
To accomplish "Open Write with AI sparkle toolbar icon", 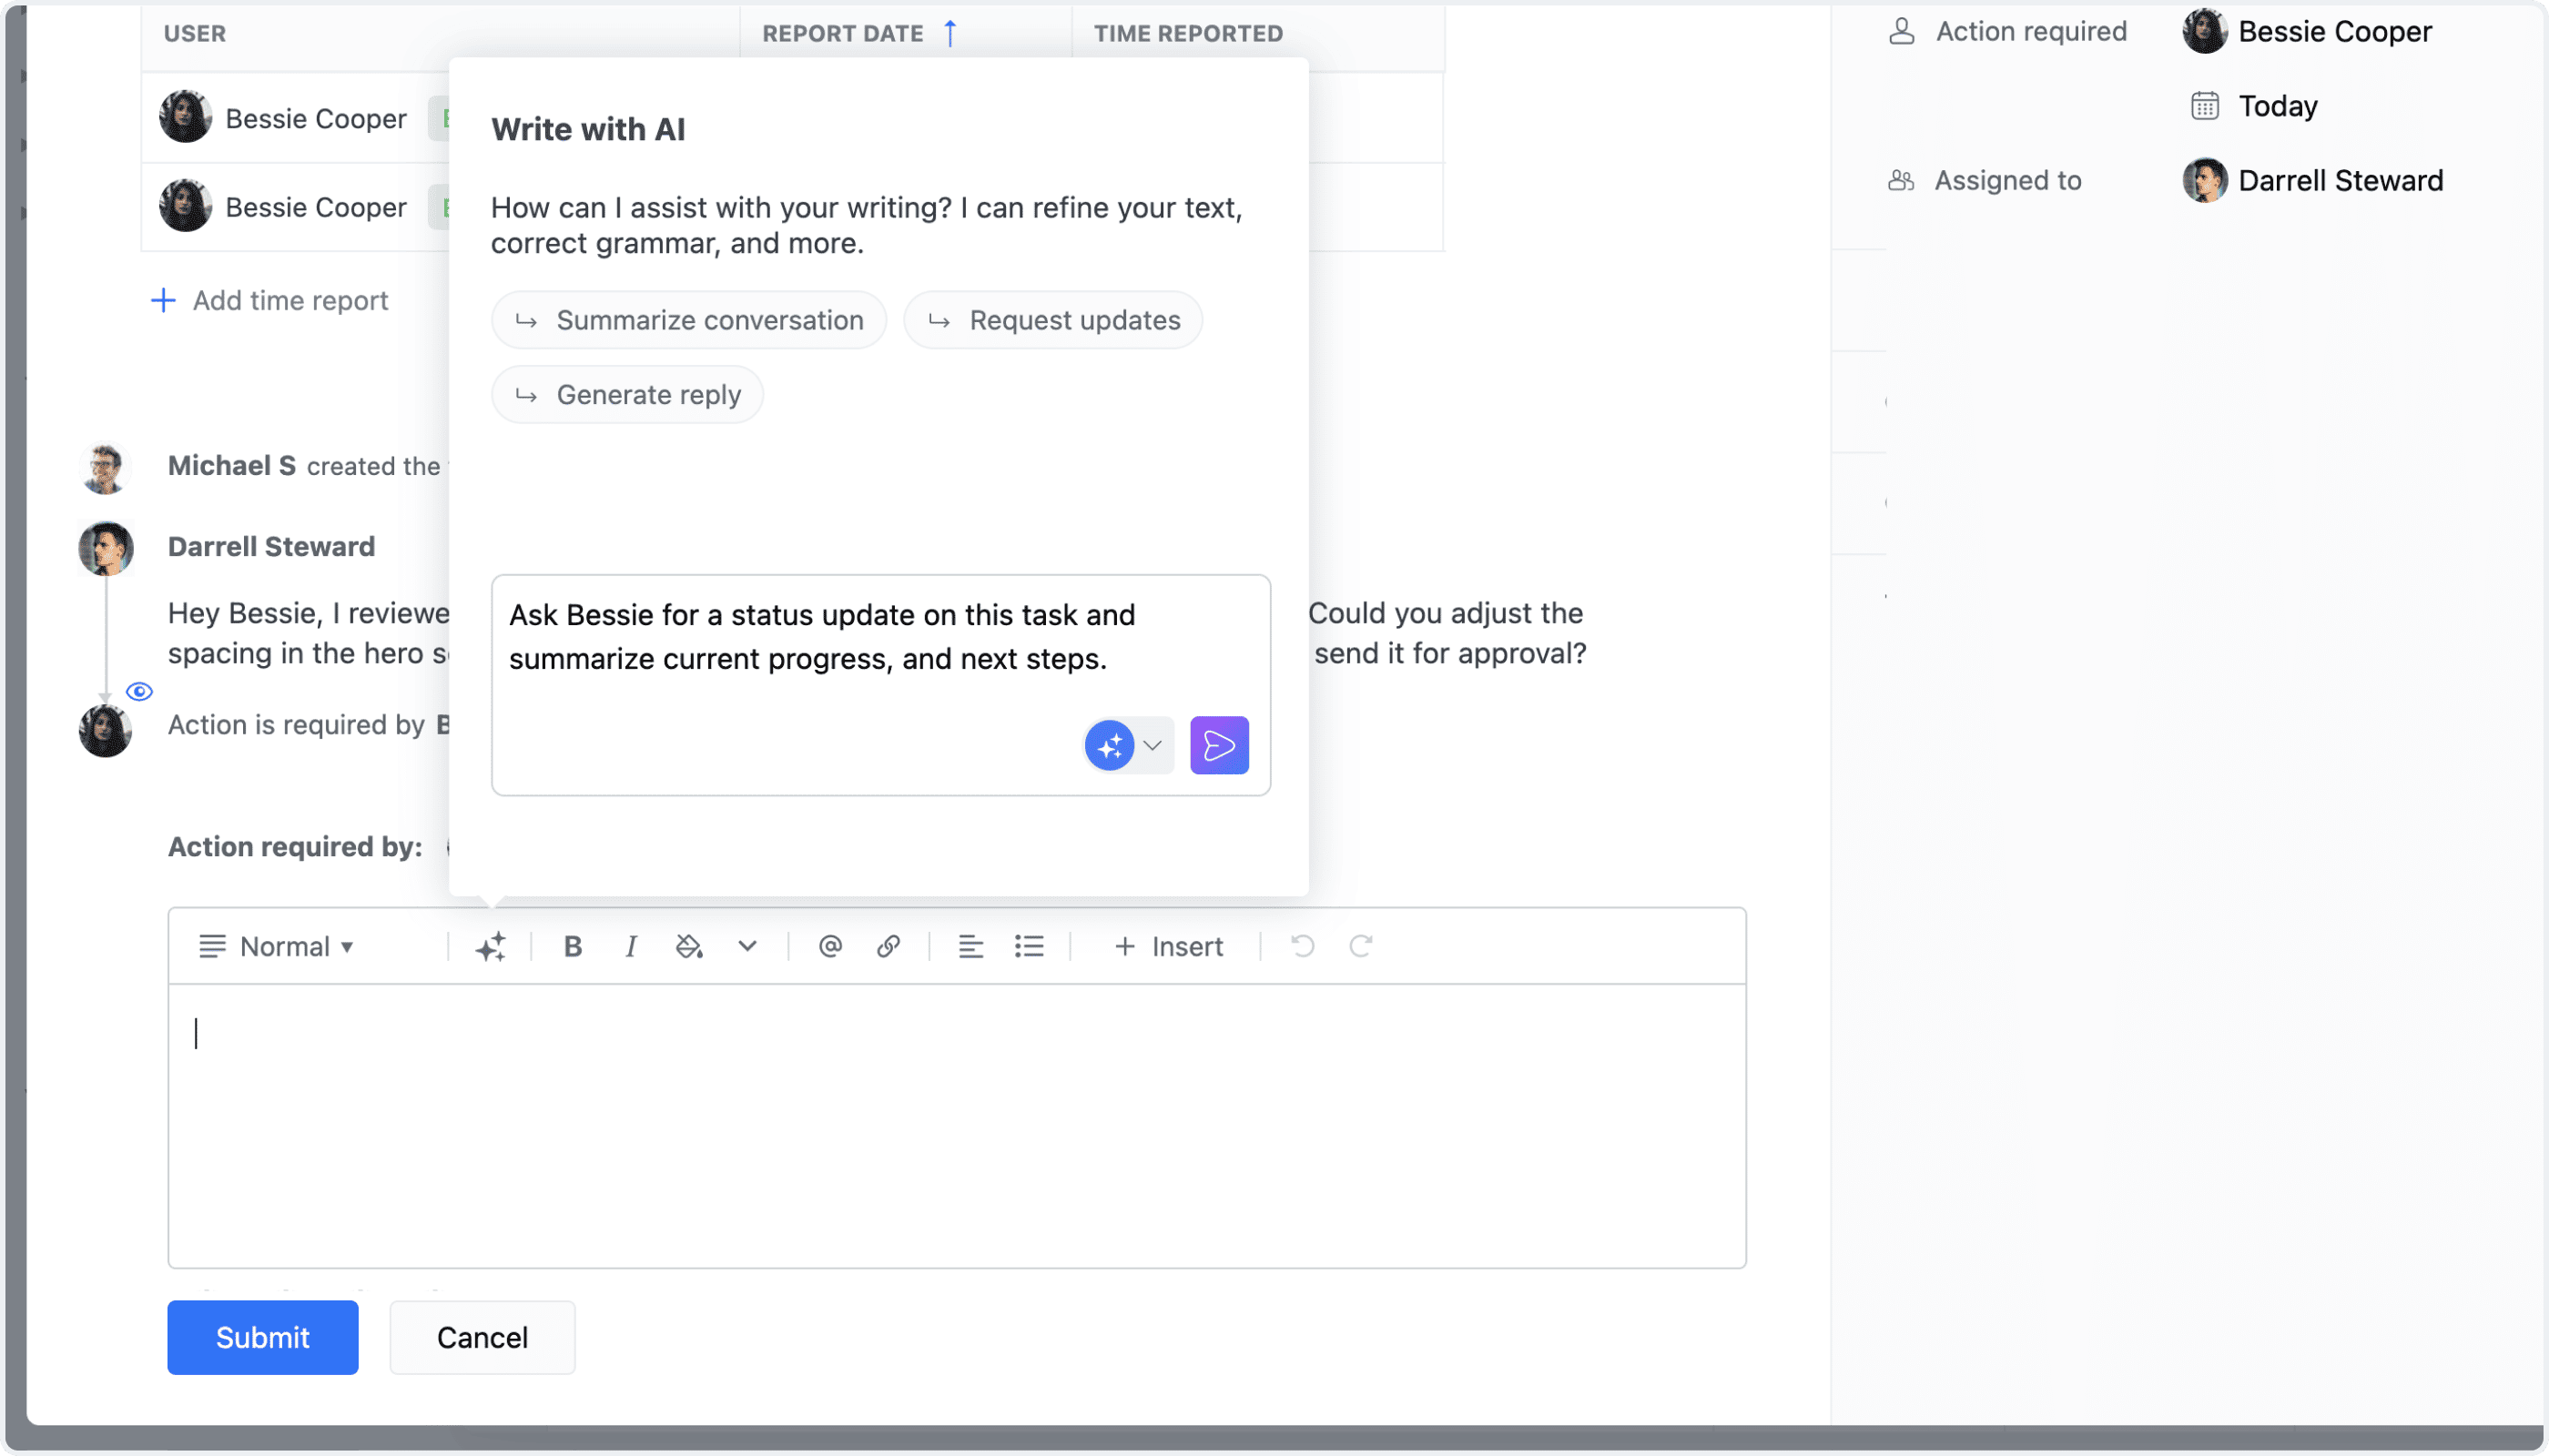I will [490, 946].
